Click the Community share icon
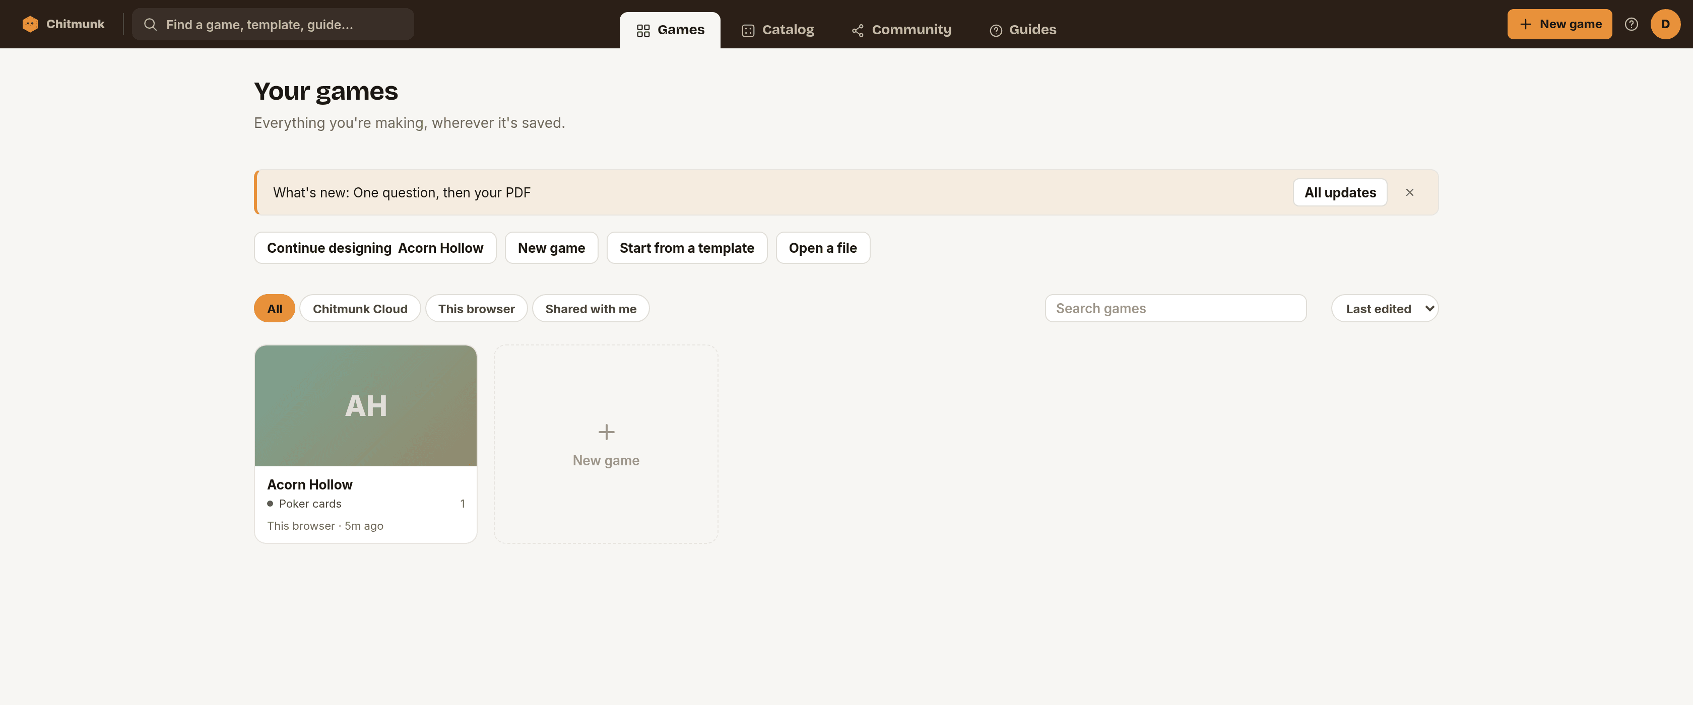This screenshot has width=1693, height=705. [858, 30]
